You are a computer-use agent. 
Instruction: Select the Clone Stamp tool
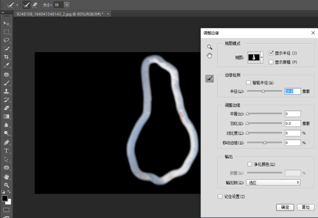[x=6, y=91]
